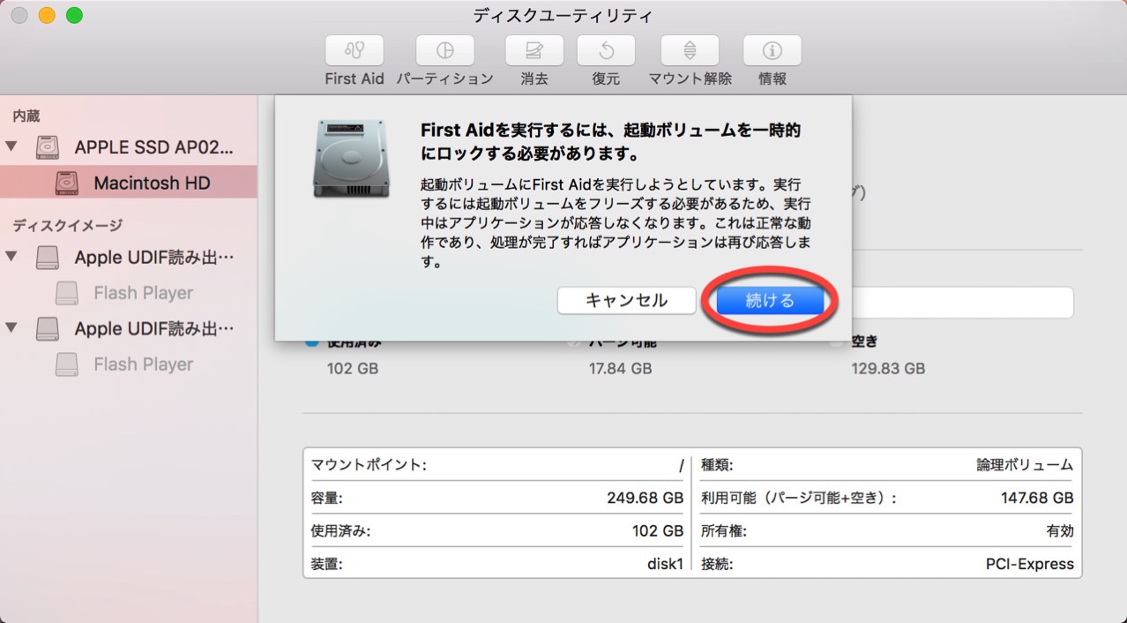1127x623 pixels.
Task: Click the second Apple UDIF disk image icon
Action: point(48,328)
